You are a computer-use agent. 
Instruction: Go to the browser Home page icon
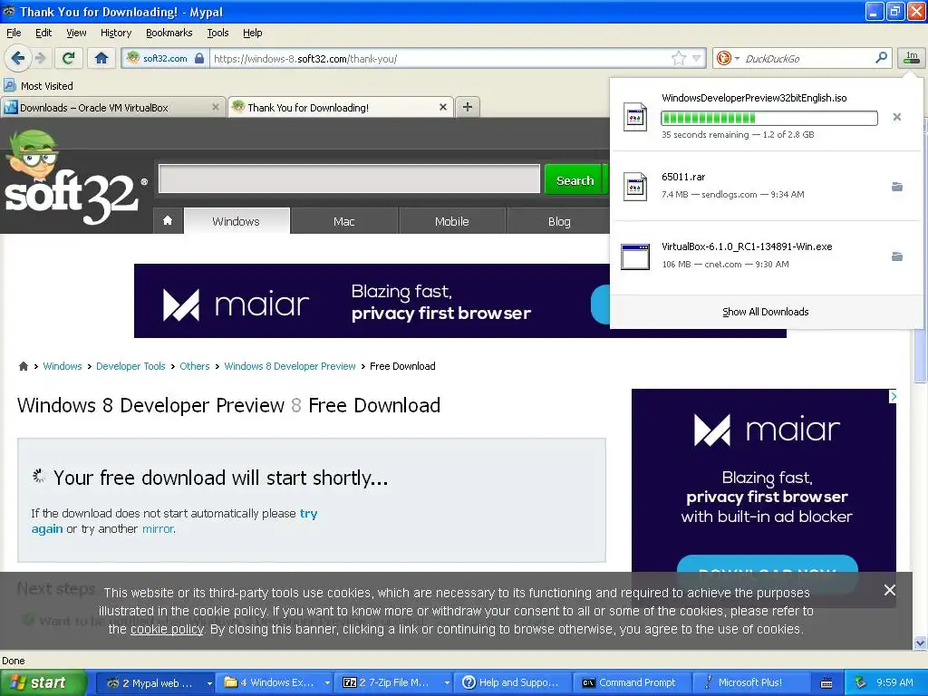101,58
